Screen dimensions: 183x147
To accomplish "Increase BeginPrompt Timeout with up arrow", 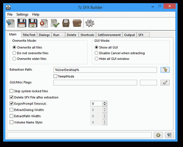I will (105, 102).
